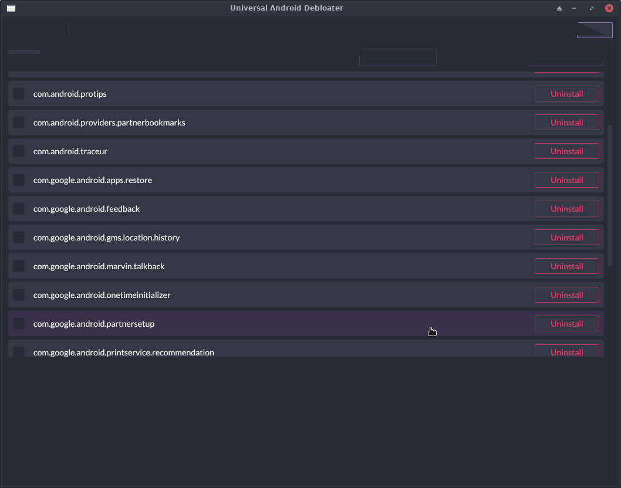Tick the checkbox beside com.google.android.partnersetup
The image size is (621, 488).
click(18, 323)
